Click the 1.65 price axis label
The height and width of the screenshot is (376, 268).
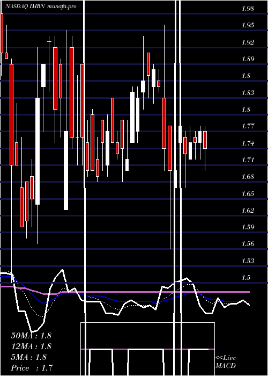point(248,193)
